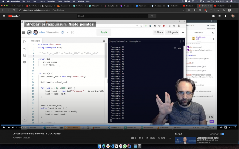Open the Joe Biden up-next video thumbnail

pyautogui.click(x=185, y=140)
